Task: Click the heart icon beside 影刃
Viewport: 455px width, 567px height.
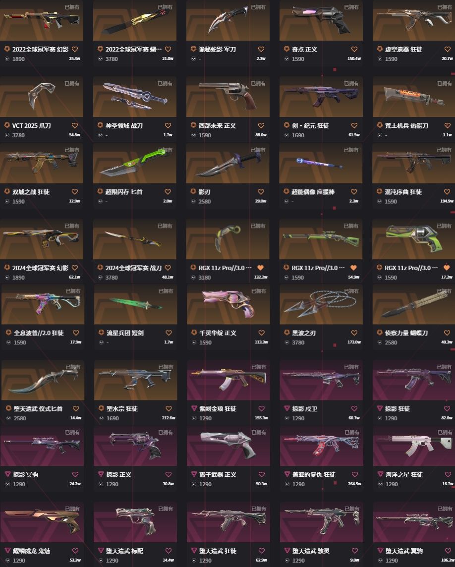Action: tap(261, 192)
